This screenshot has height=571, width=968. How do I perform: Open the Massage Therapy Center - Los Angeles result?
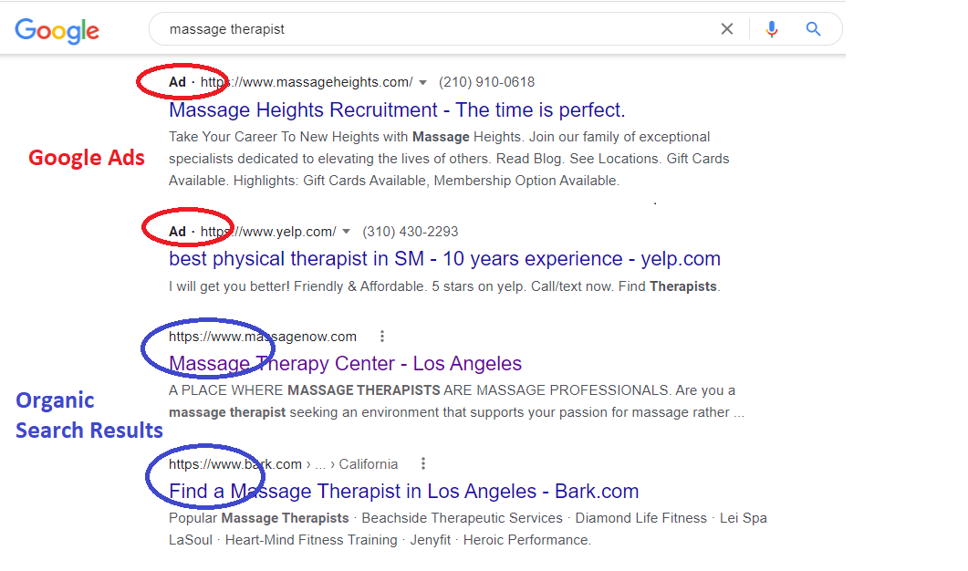[344, 363]
